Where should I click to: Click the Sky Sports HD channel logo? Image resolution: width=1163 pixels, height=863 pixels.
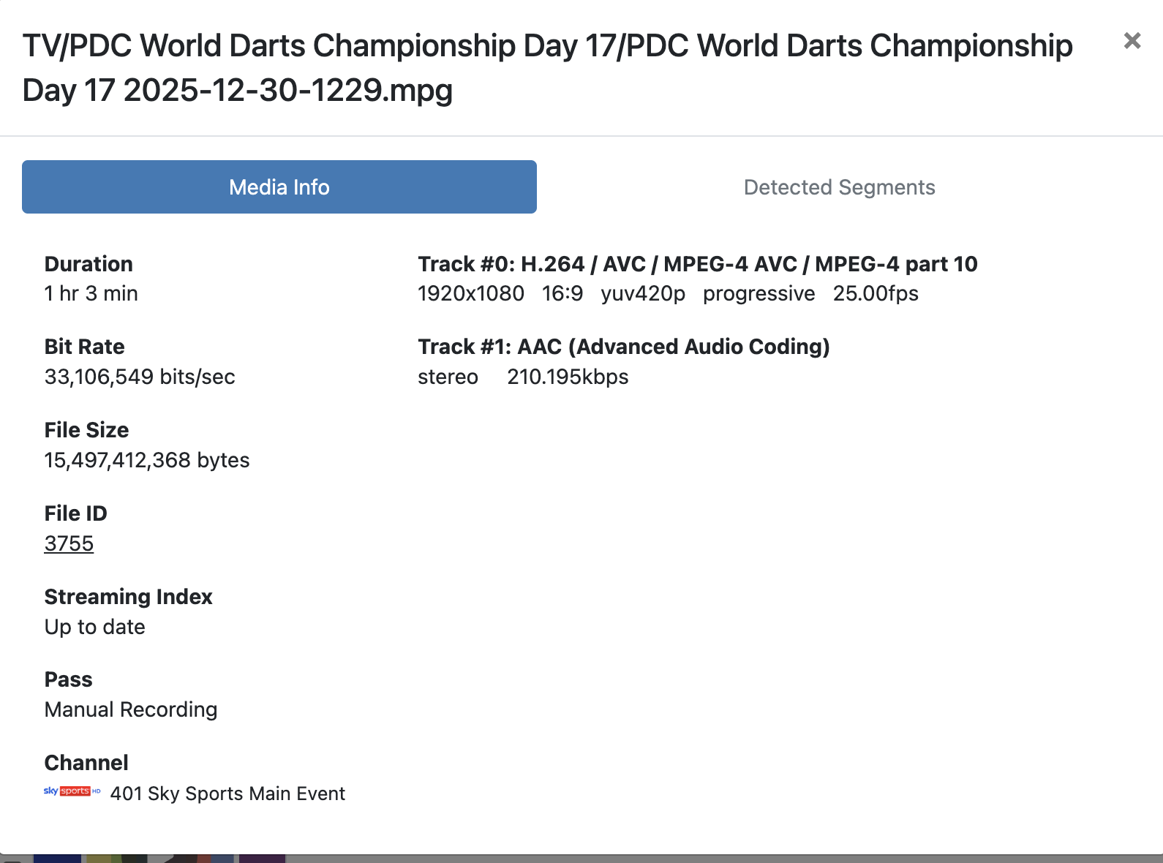point(72,791)
